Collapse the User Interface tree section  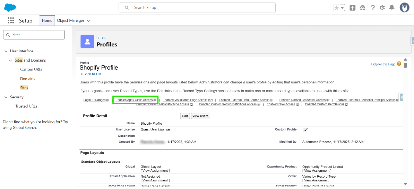click(x=6, y=51)
